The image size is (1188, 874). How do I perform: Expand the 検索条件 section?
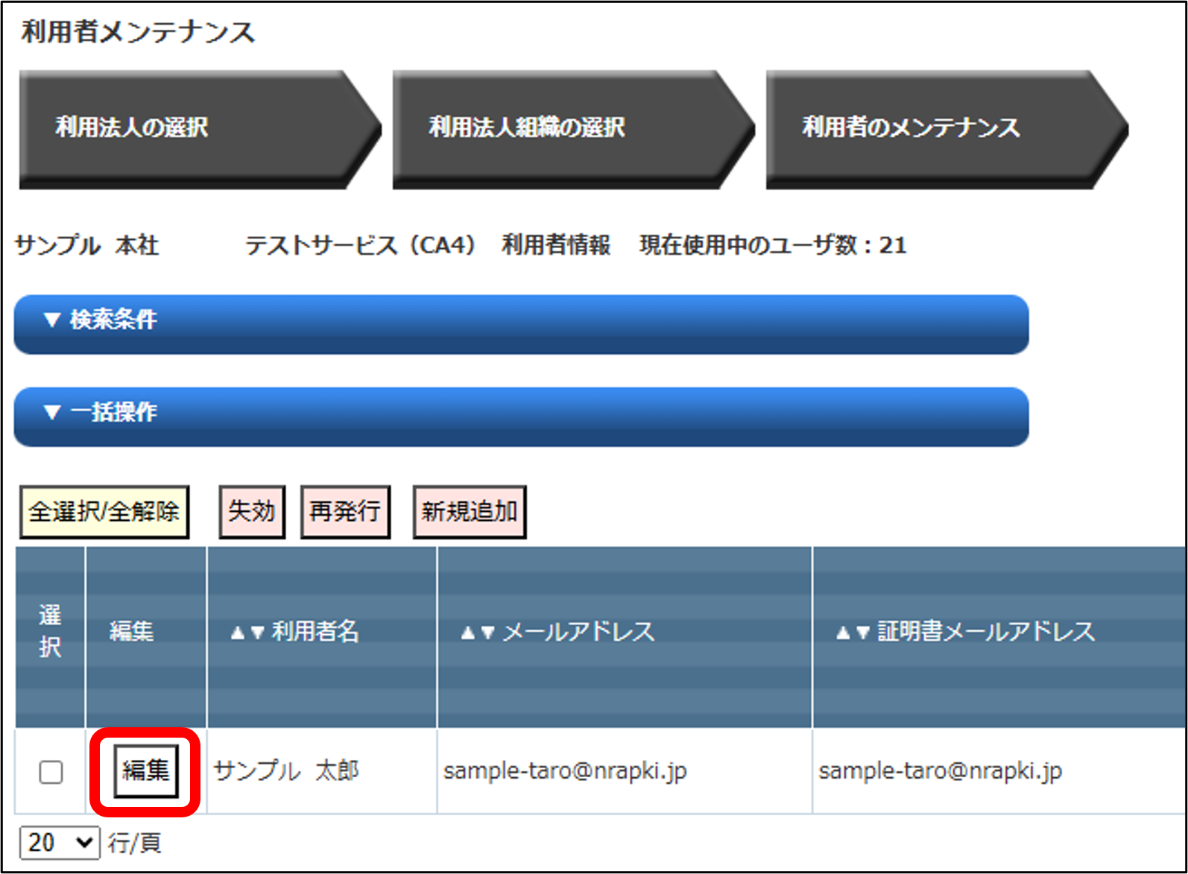pyautogui.click(x=521, y=324)
